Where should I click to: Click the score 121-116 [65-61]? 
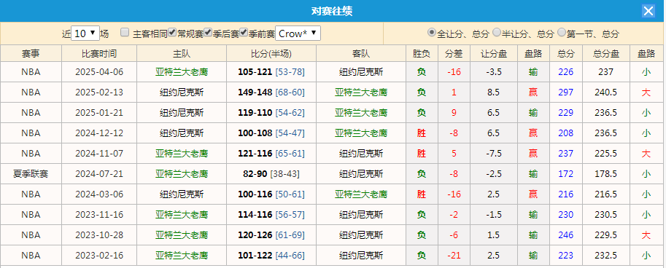click(271, 154)
